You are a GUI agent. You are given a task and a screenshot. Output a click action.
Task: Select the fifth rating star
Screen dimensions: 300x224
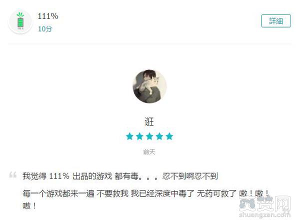169,136
